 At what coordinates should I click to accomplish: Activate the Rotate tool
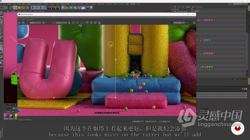23,7
